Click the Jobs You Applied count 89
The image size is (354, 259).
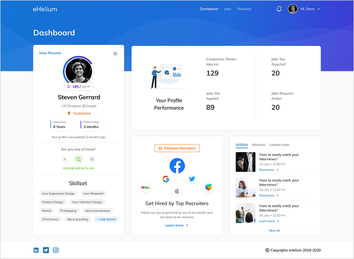pos(210,107)
